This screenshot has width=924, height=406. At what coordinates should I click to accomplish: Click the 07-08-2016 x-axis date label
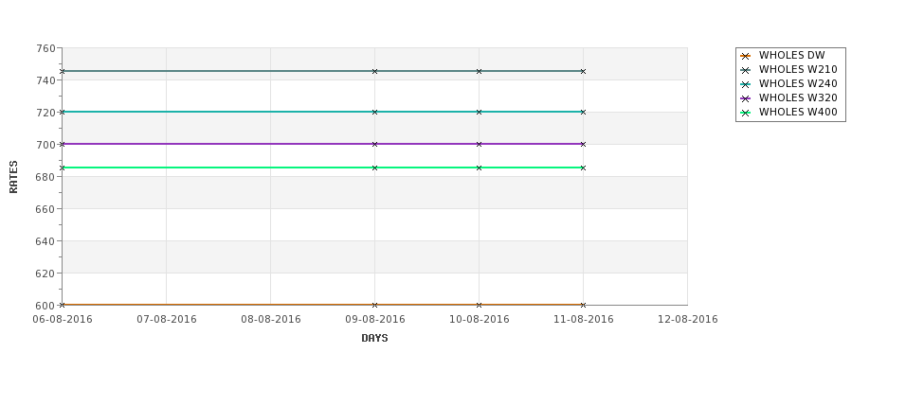(x=167, y=319)
